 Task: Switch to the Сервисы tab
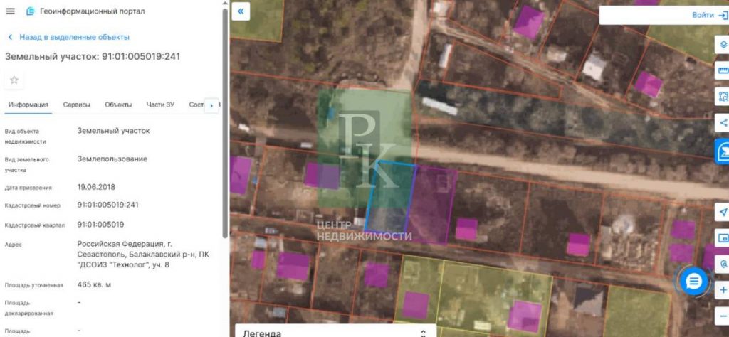click(x=76, y=105)
